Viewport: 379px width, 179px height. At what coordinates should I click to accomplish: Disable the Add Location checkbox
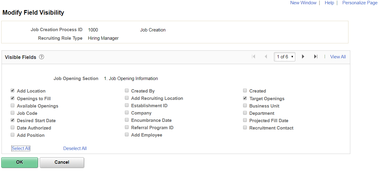coord(12,90)
